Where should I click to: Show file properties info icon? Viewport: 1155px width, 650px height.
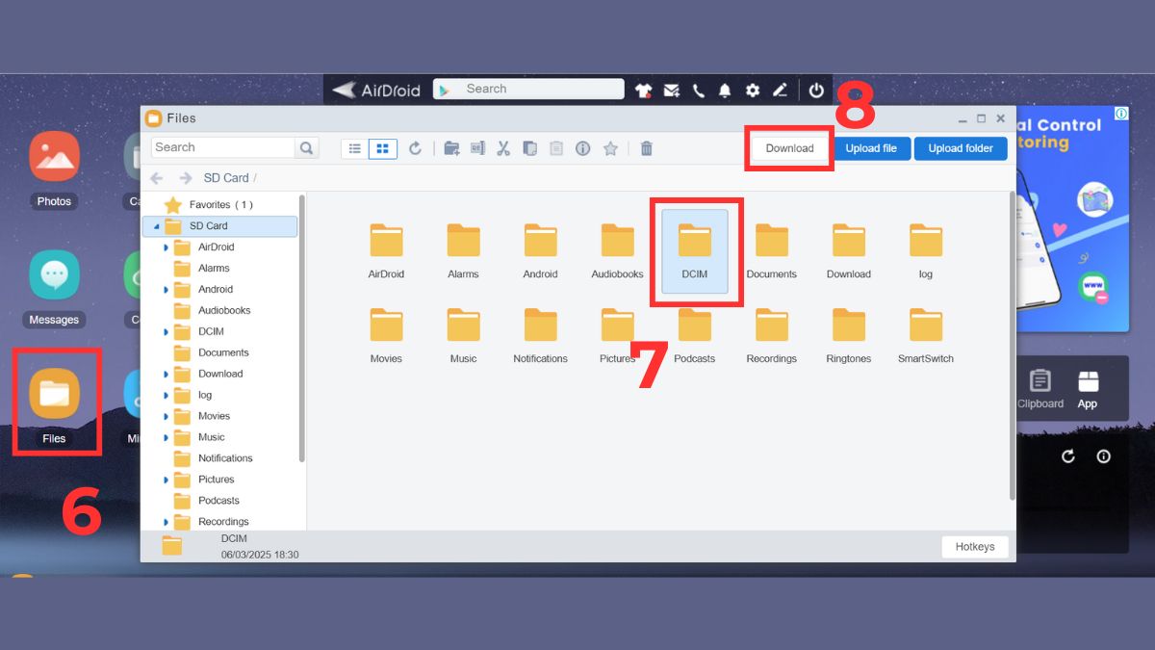(x=582, y=148)
